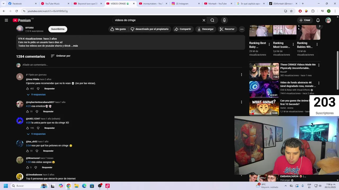Image resolution: width=339 pixels, height=190 pixels.
Task: Clear the search box with the X icon
Action: [204, 20]
